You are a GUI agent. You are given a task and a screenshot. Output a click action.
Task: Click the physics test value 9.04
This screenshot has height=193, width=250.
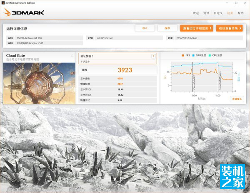pos(120,100)
